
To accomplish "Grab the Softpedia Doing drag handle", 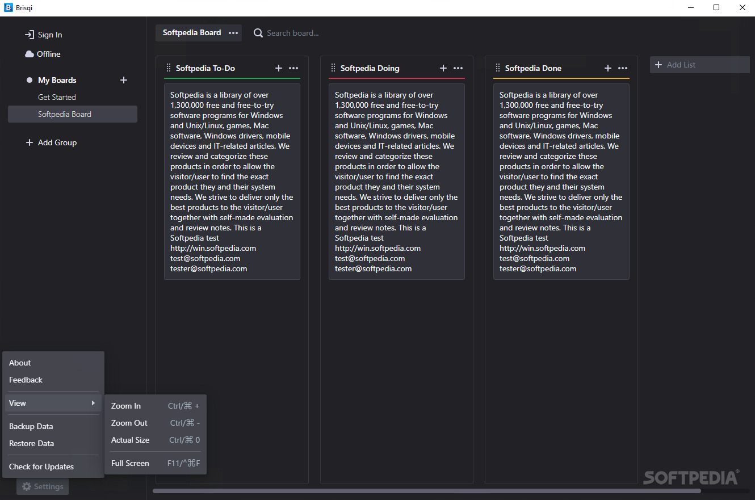I will (333, 68).
